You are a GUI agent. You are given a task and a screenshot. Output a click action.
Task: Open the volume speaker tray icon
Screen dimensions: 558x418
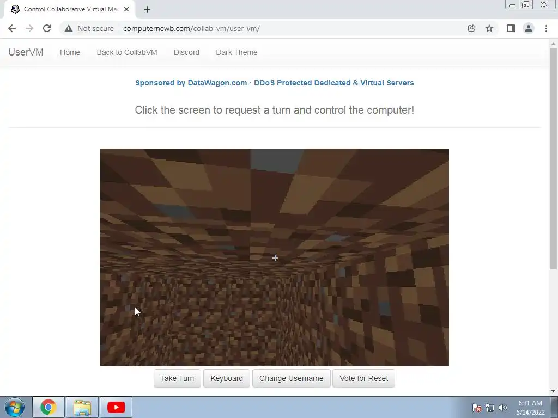[x=502, y=408]
